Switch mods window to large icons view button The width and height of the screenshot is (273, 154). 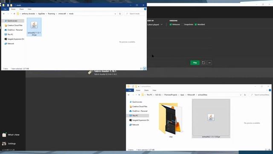(x=145, y=68)
